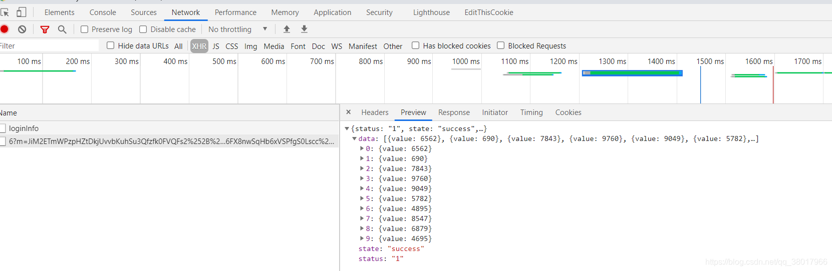Stop recording network log
This screenshot has width=832, height=271.
click(x=5, y=29)
